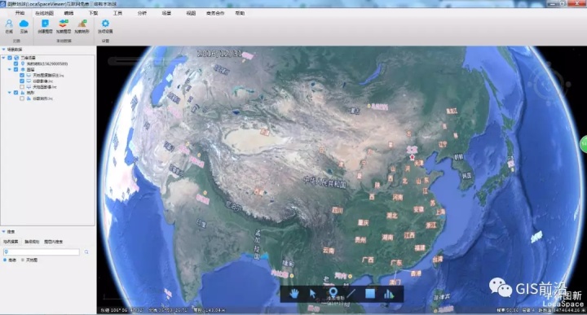
Task: Click the 云南 province label
Action: [329, 251]
